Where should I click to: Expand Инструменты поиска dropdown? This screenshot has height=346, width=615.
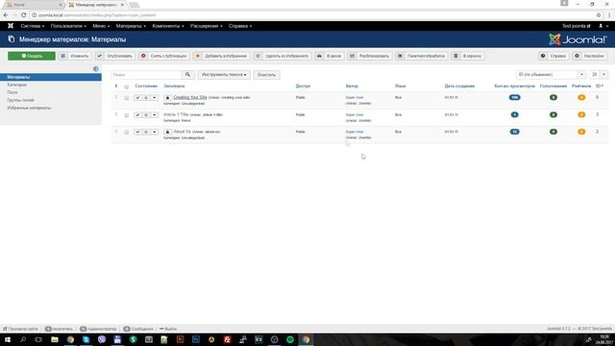224,75
